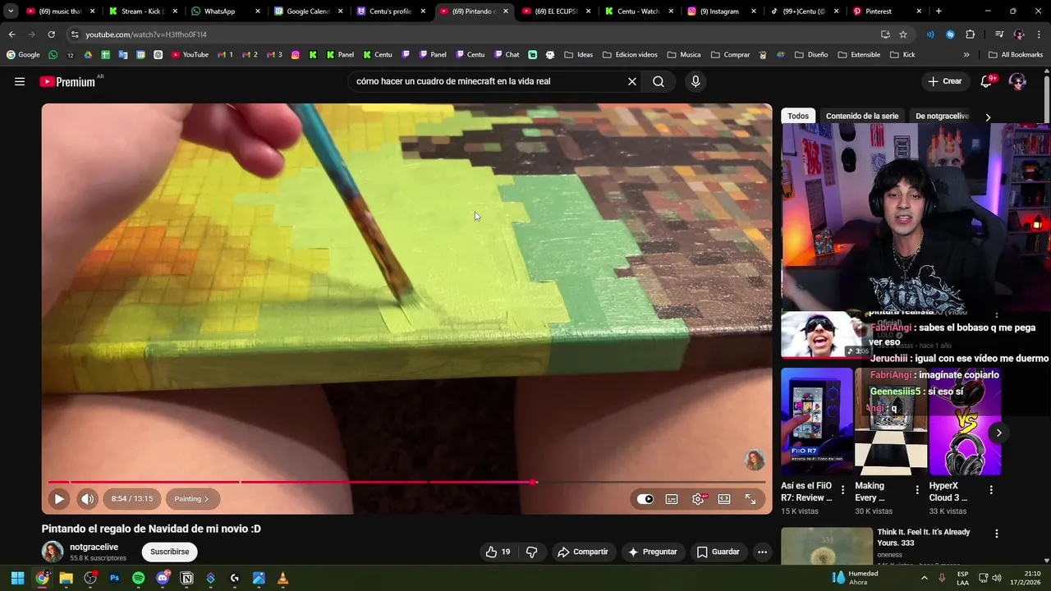The image size is (1051, 591).
Task: Reload the page
Action: click(x=51, y=34)
